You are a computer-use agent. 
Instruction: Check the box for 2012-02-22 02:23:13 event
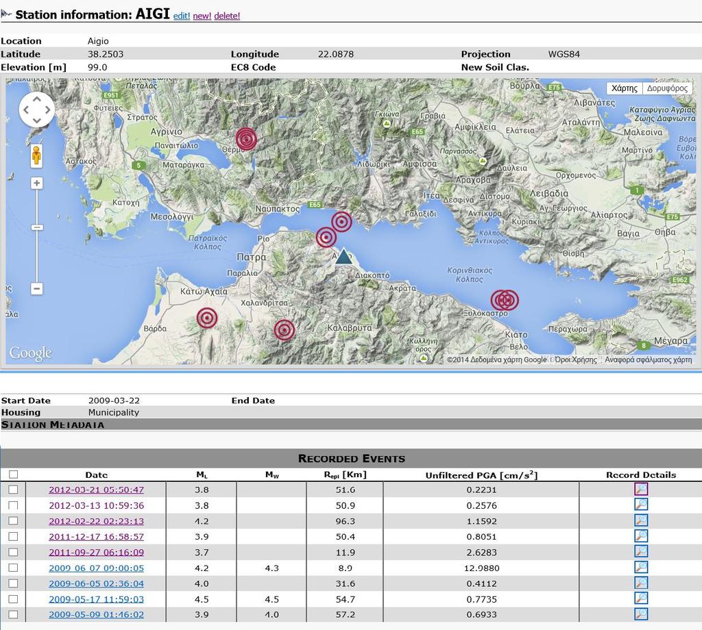[x=14, y=521]
